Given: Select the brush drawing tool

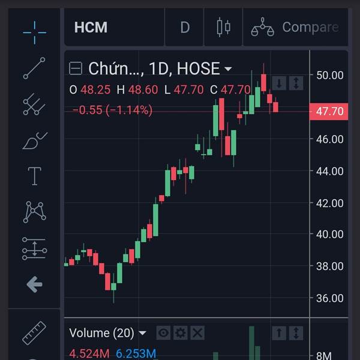Looking at the screenshot, I should click(35, 140).
